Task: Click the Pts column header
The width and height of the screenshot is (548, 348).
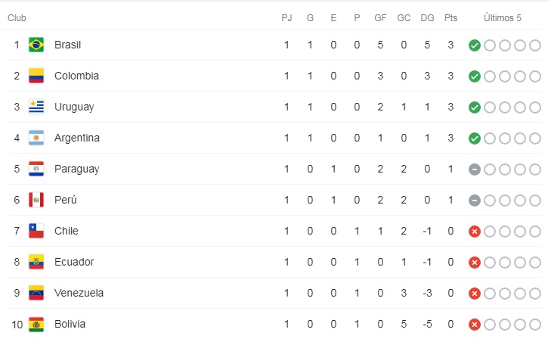Action: pyautogui.click(x=450, y=18)
